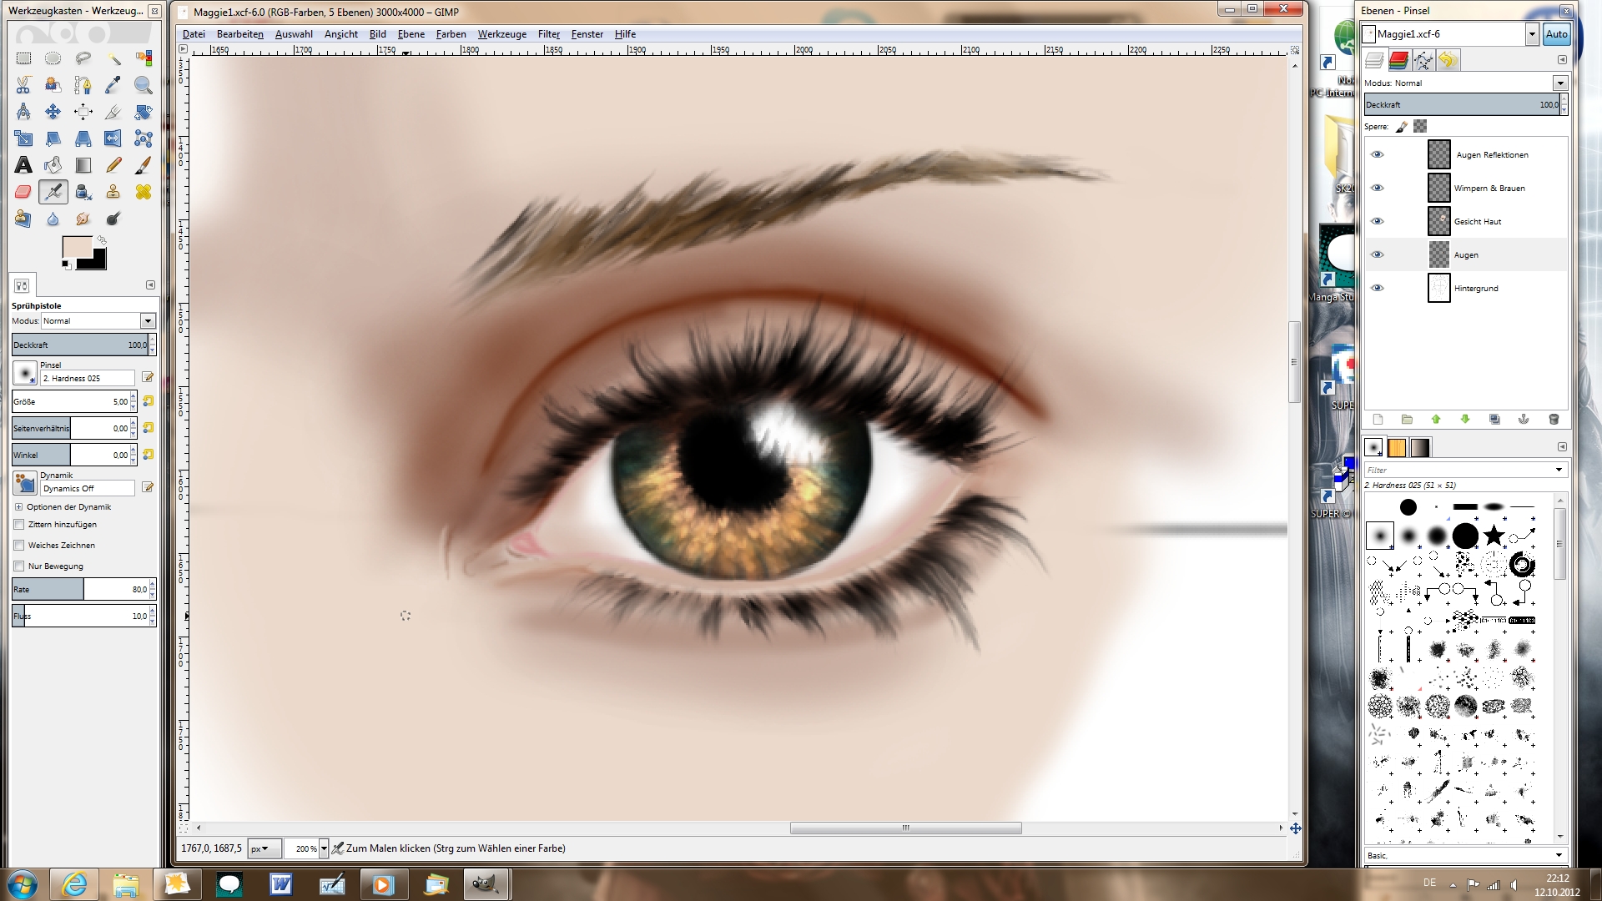This screenshot has height=901, width=1602.
Task: Anchor the floating layer
Action: click(1524, 420)
